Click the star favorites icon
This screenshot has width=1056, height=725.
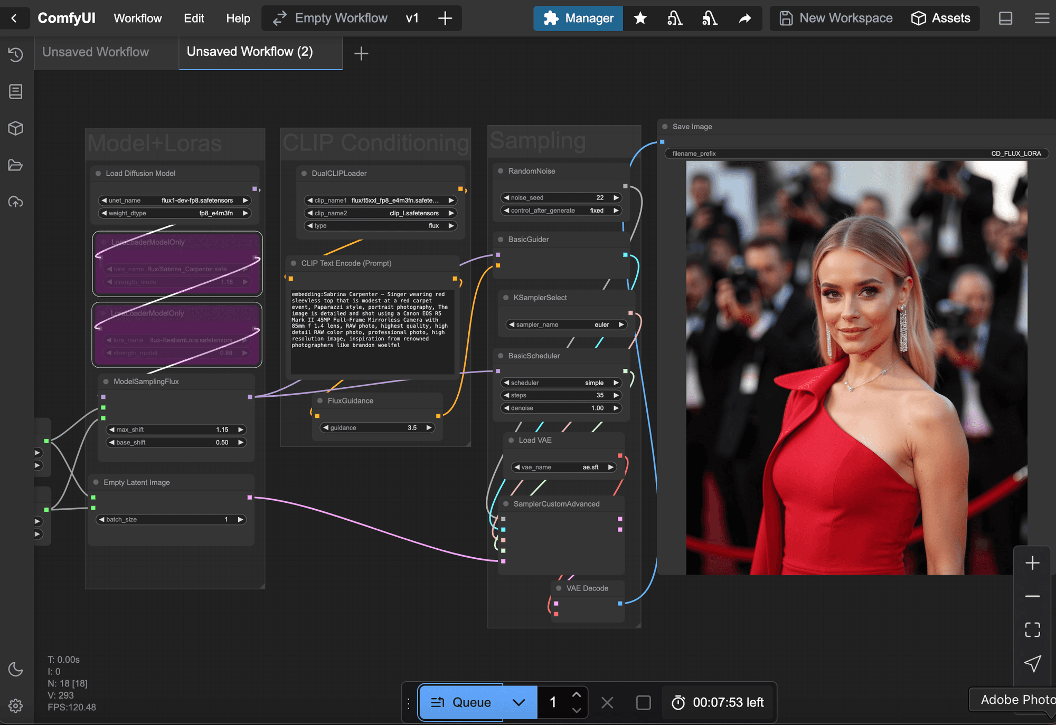(x=640, y=18)
